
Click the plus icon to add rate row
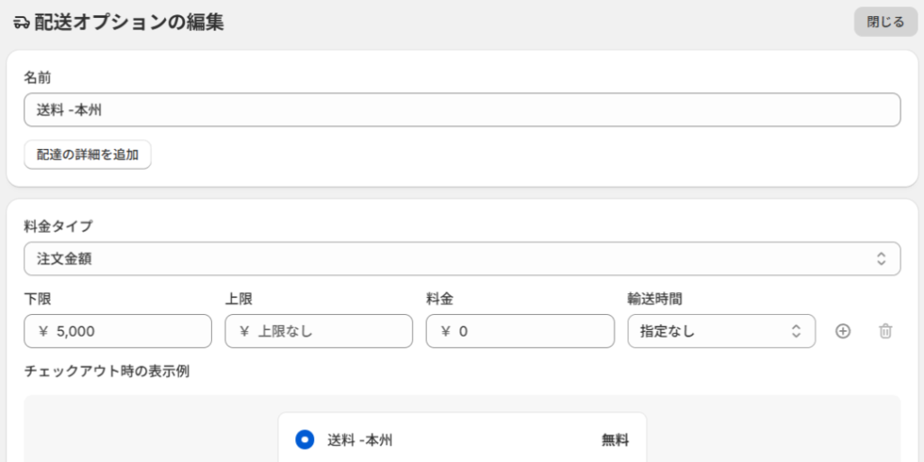pyautogui.click(x=844, y=331)
